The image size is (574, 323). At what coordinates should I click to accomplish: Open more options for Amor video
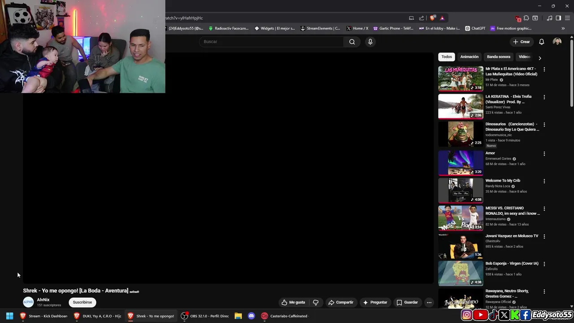(544, 154)
